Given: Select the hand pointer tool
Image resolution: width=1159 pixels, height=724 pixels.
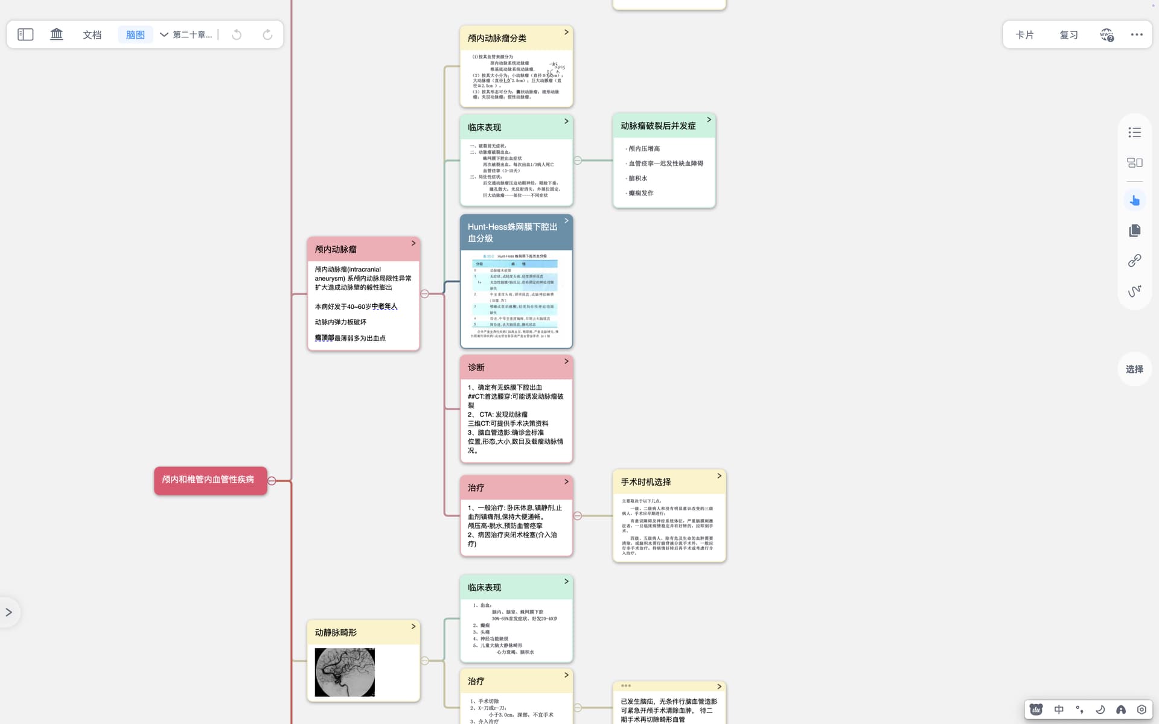Looking at the screenshot, I should [1134, 200].
